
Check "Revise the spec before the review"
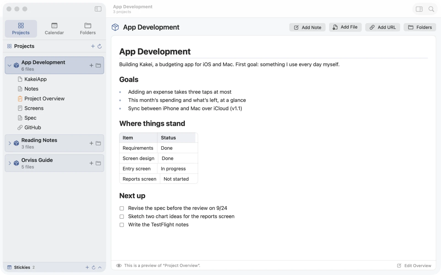122,208
